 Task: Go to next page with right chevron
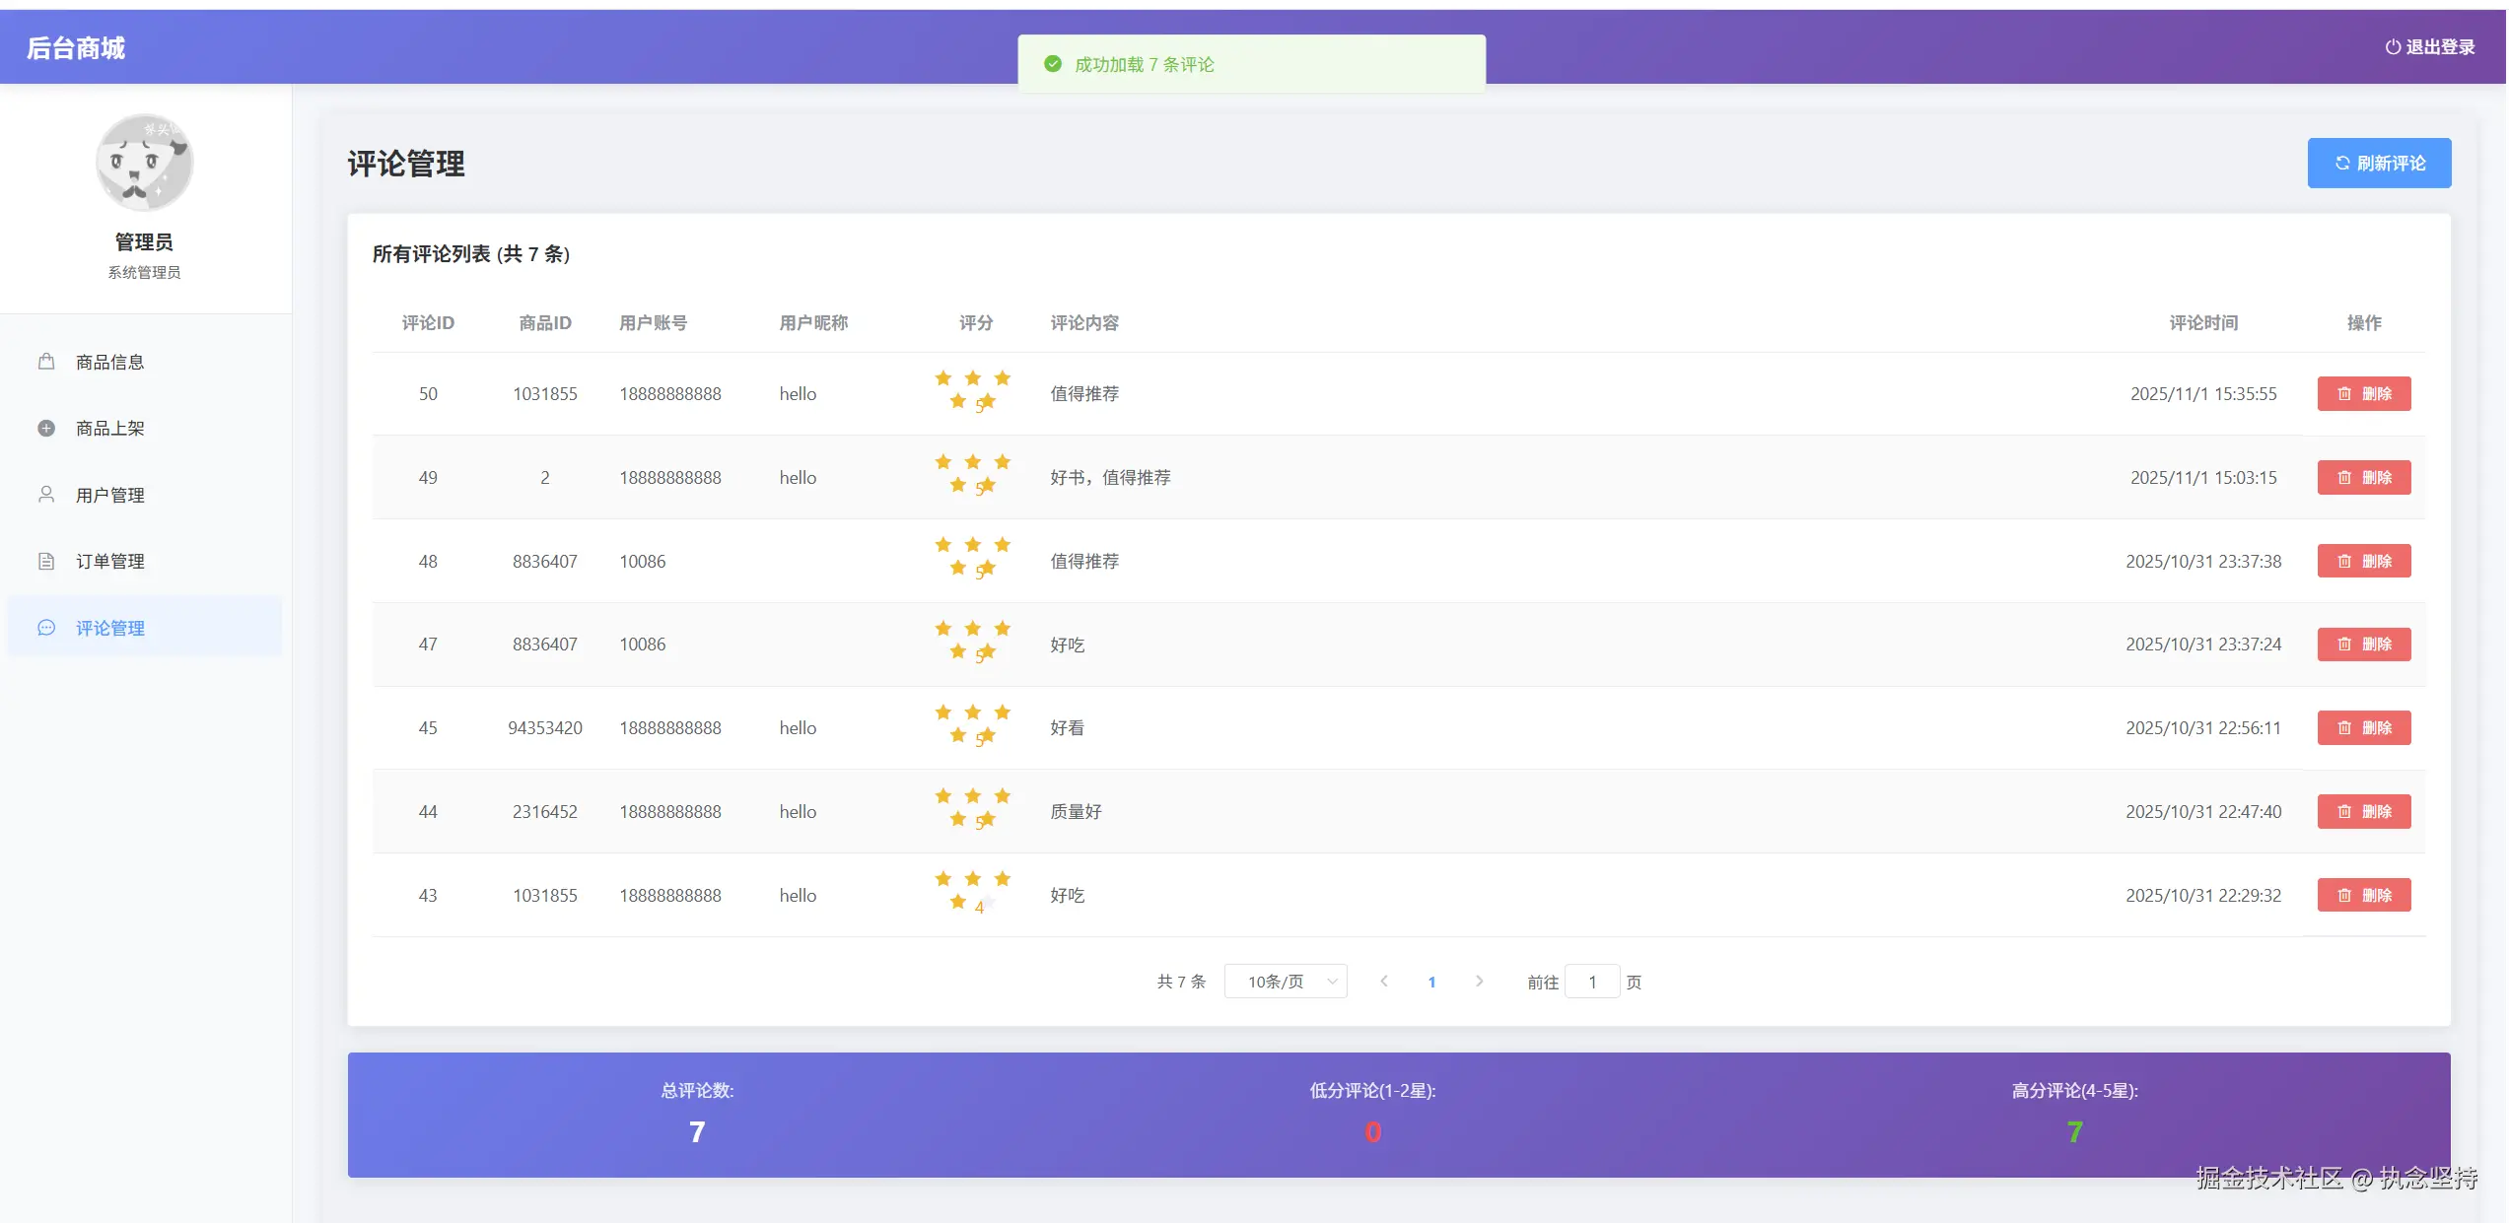point(1479,982)
